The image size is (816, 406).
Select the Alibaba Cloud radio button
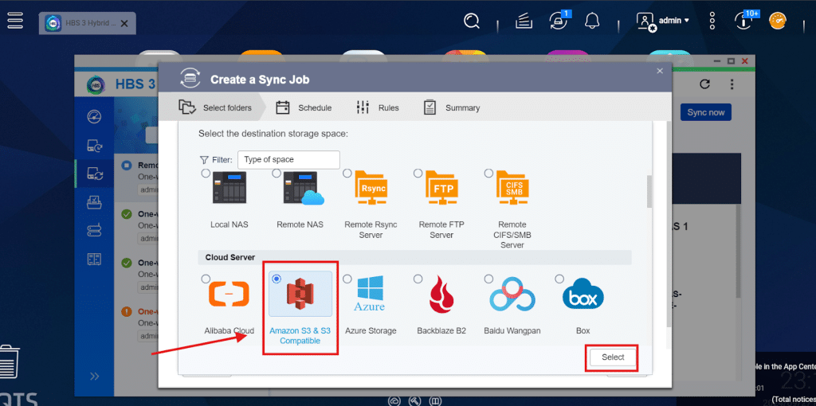pos(206,279)
